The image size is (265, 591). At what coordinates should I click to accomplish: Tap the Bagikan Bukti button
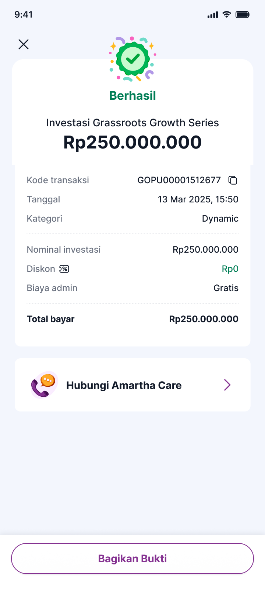tap(132, 558)
